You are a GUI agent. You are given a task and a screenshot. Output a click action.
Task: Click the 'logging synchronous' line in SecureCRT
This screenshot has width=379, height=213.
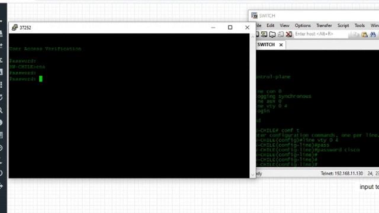[284, 96]
